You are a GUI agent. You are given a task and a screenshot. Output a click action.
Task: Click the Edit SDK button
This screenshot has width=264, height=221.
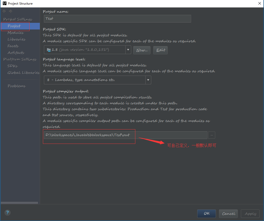[x=161, y=50]
